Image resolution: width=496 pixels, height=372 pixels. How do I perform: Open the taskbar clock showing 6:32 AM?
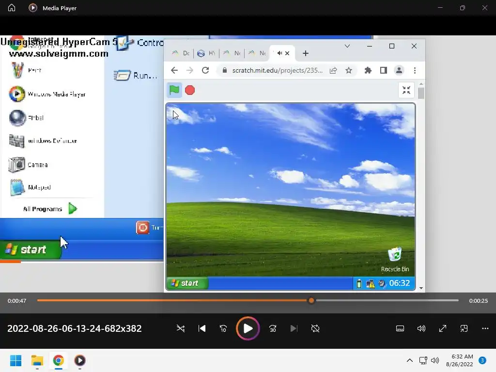coord(460,360)
